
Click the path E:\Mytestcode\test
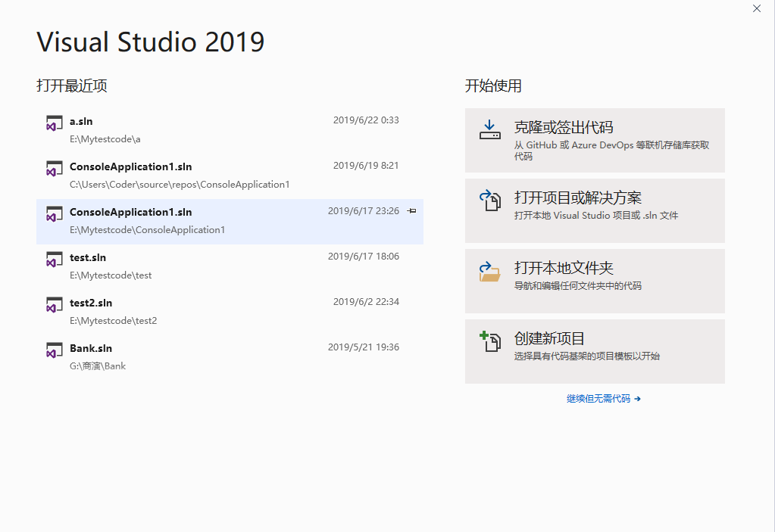click(111, 275)
